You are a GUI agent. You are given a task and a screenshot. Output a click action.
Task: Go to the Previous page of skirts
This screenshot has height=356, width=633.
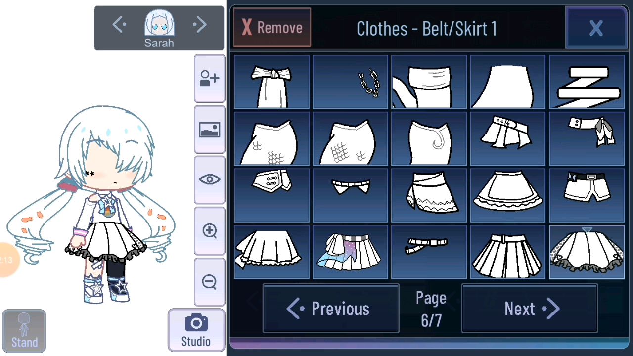[x=331, y=309]
